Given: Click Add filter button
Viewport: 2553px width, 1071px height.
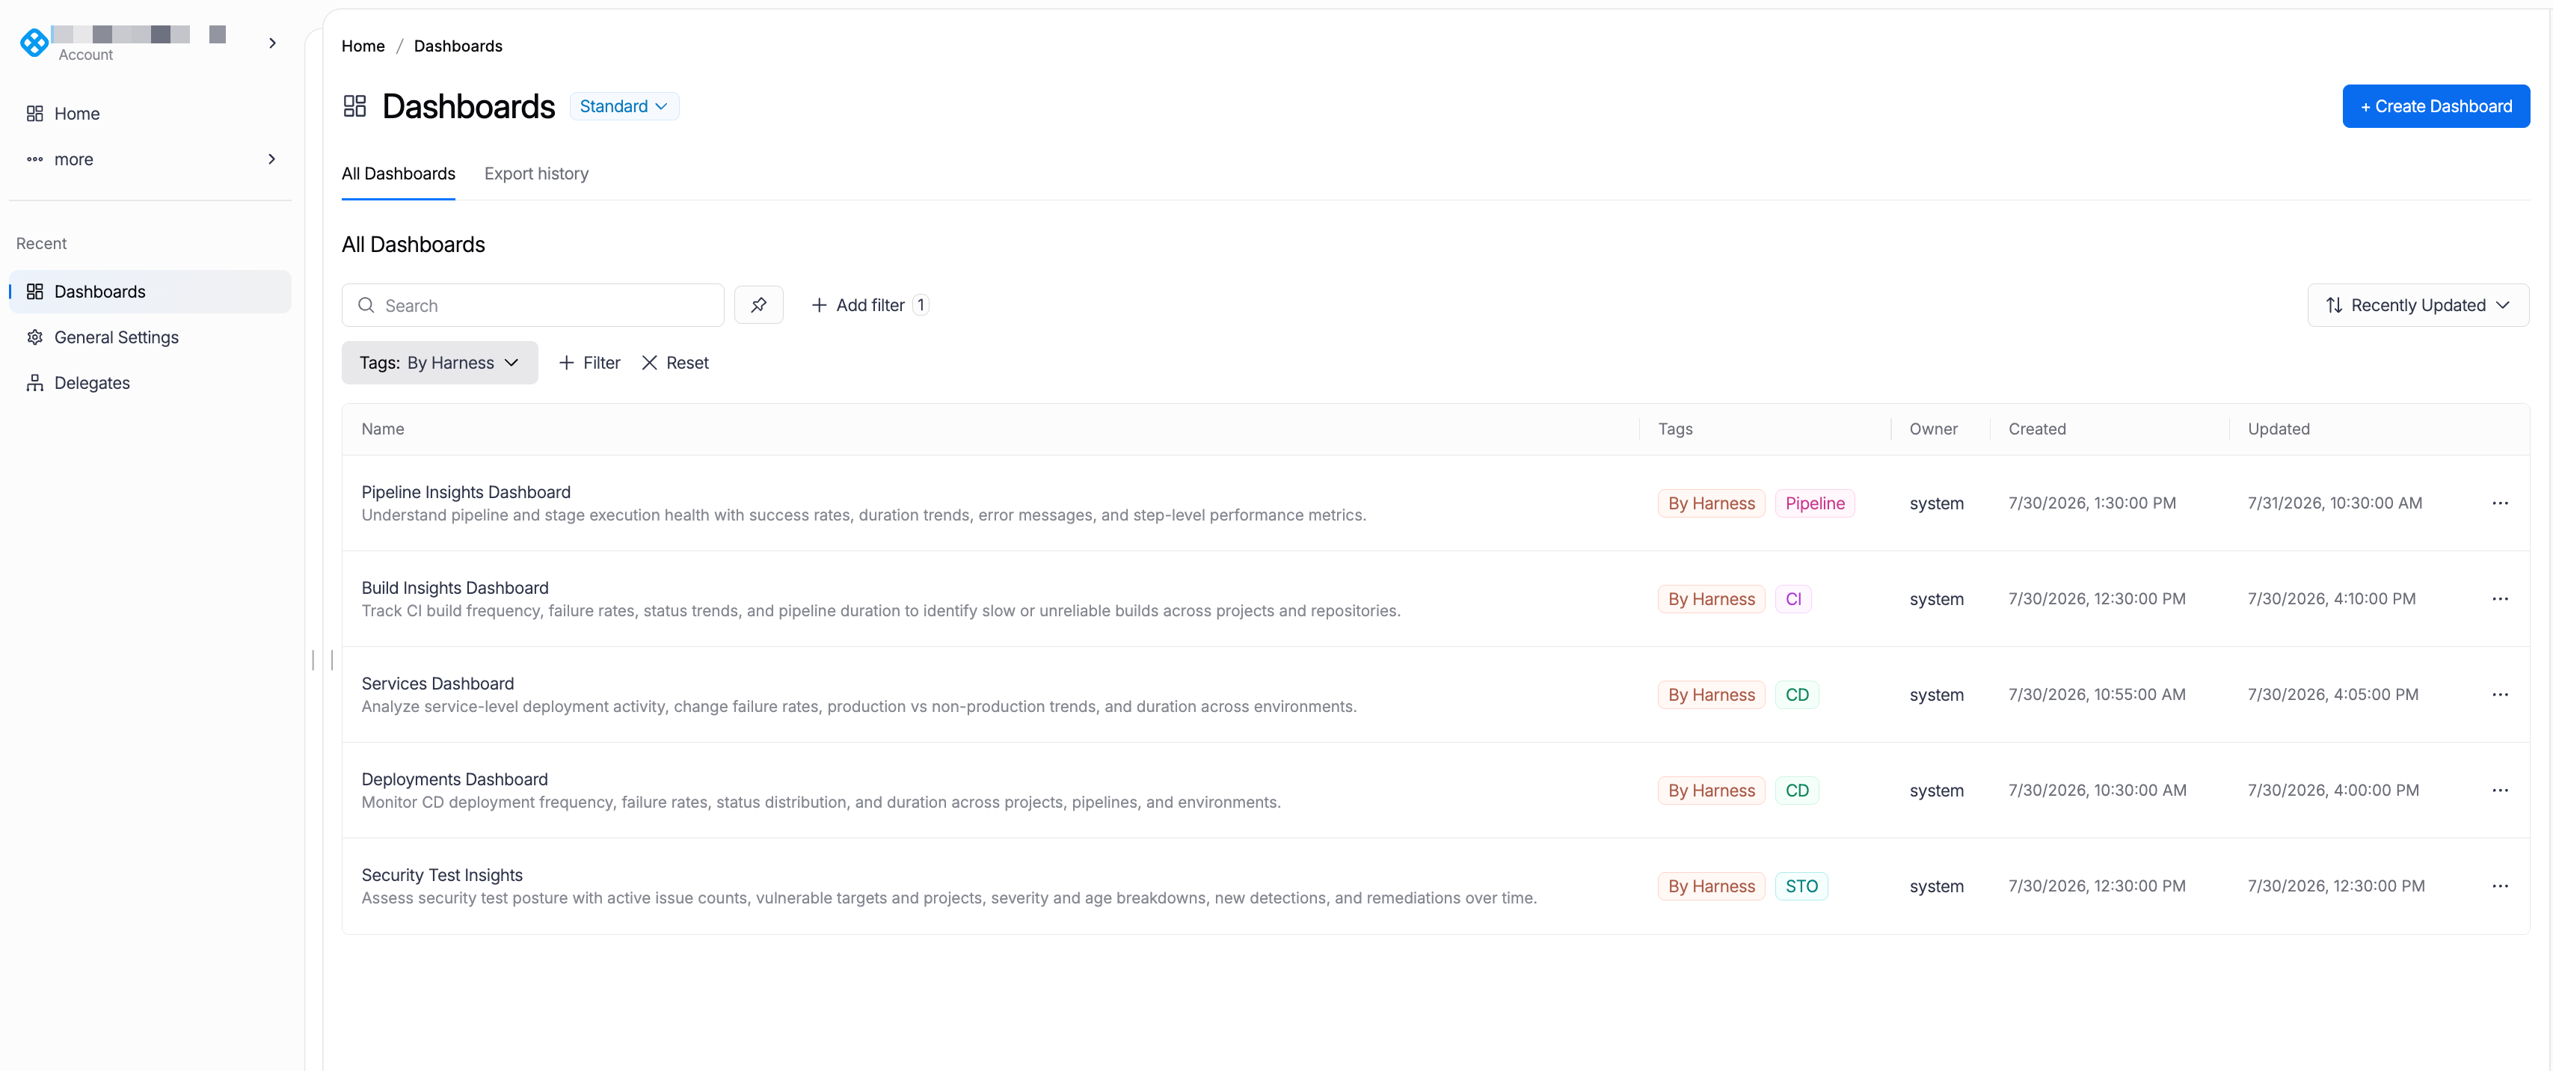Looking at the screenshot, I should click(869, 305).
